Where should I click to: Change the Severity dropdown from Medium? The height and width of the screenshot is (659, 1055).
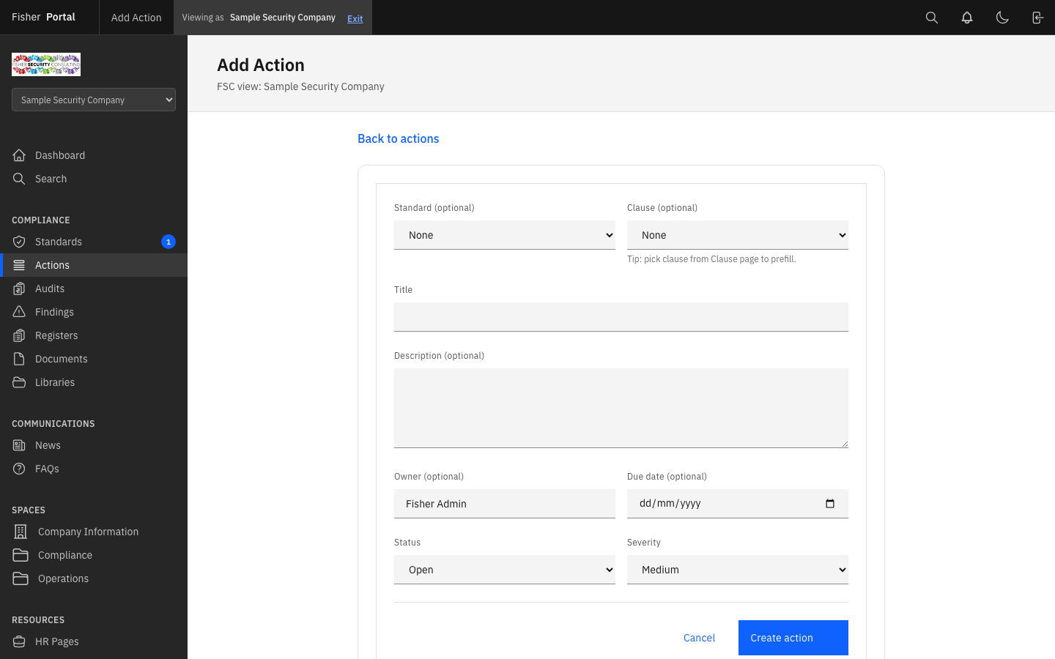coord(737,569)
